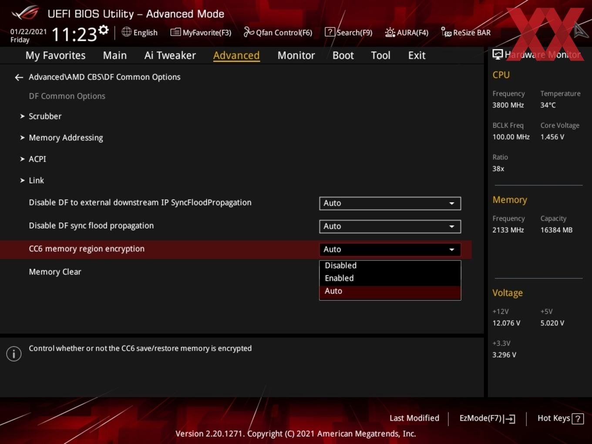
Task: Select Auto in the CC6 dropdown list
Action: pos(390,291)
